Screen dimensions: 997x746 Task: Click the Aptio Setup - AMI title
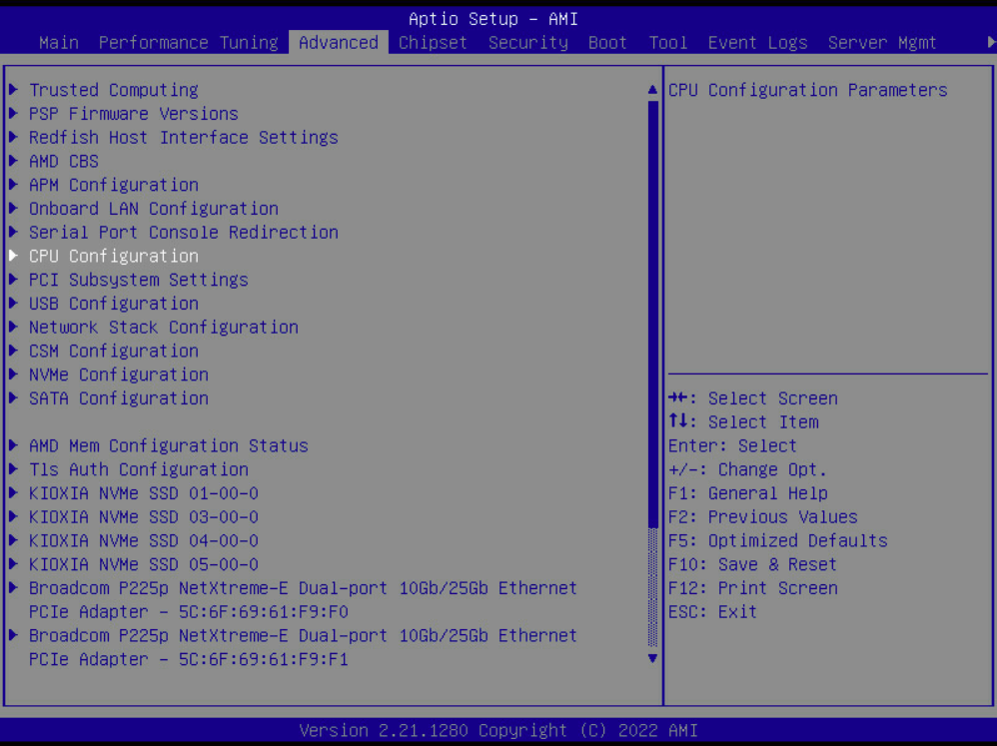[494, 19]
